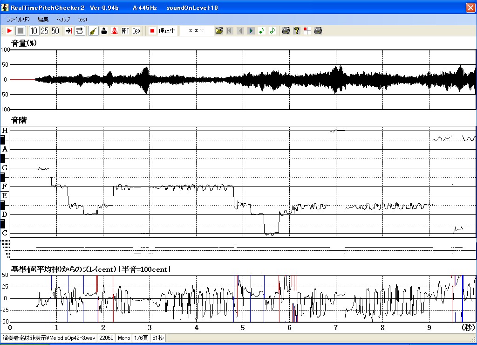Open the ヘルプ menu

pos(63,20)
